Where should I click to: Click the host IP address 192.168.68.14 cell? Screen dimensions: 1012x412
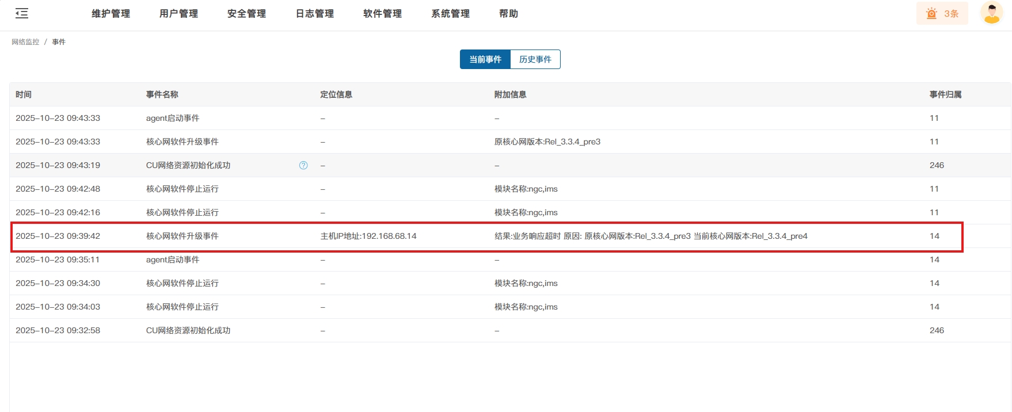tap(368, 236)
